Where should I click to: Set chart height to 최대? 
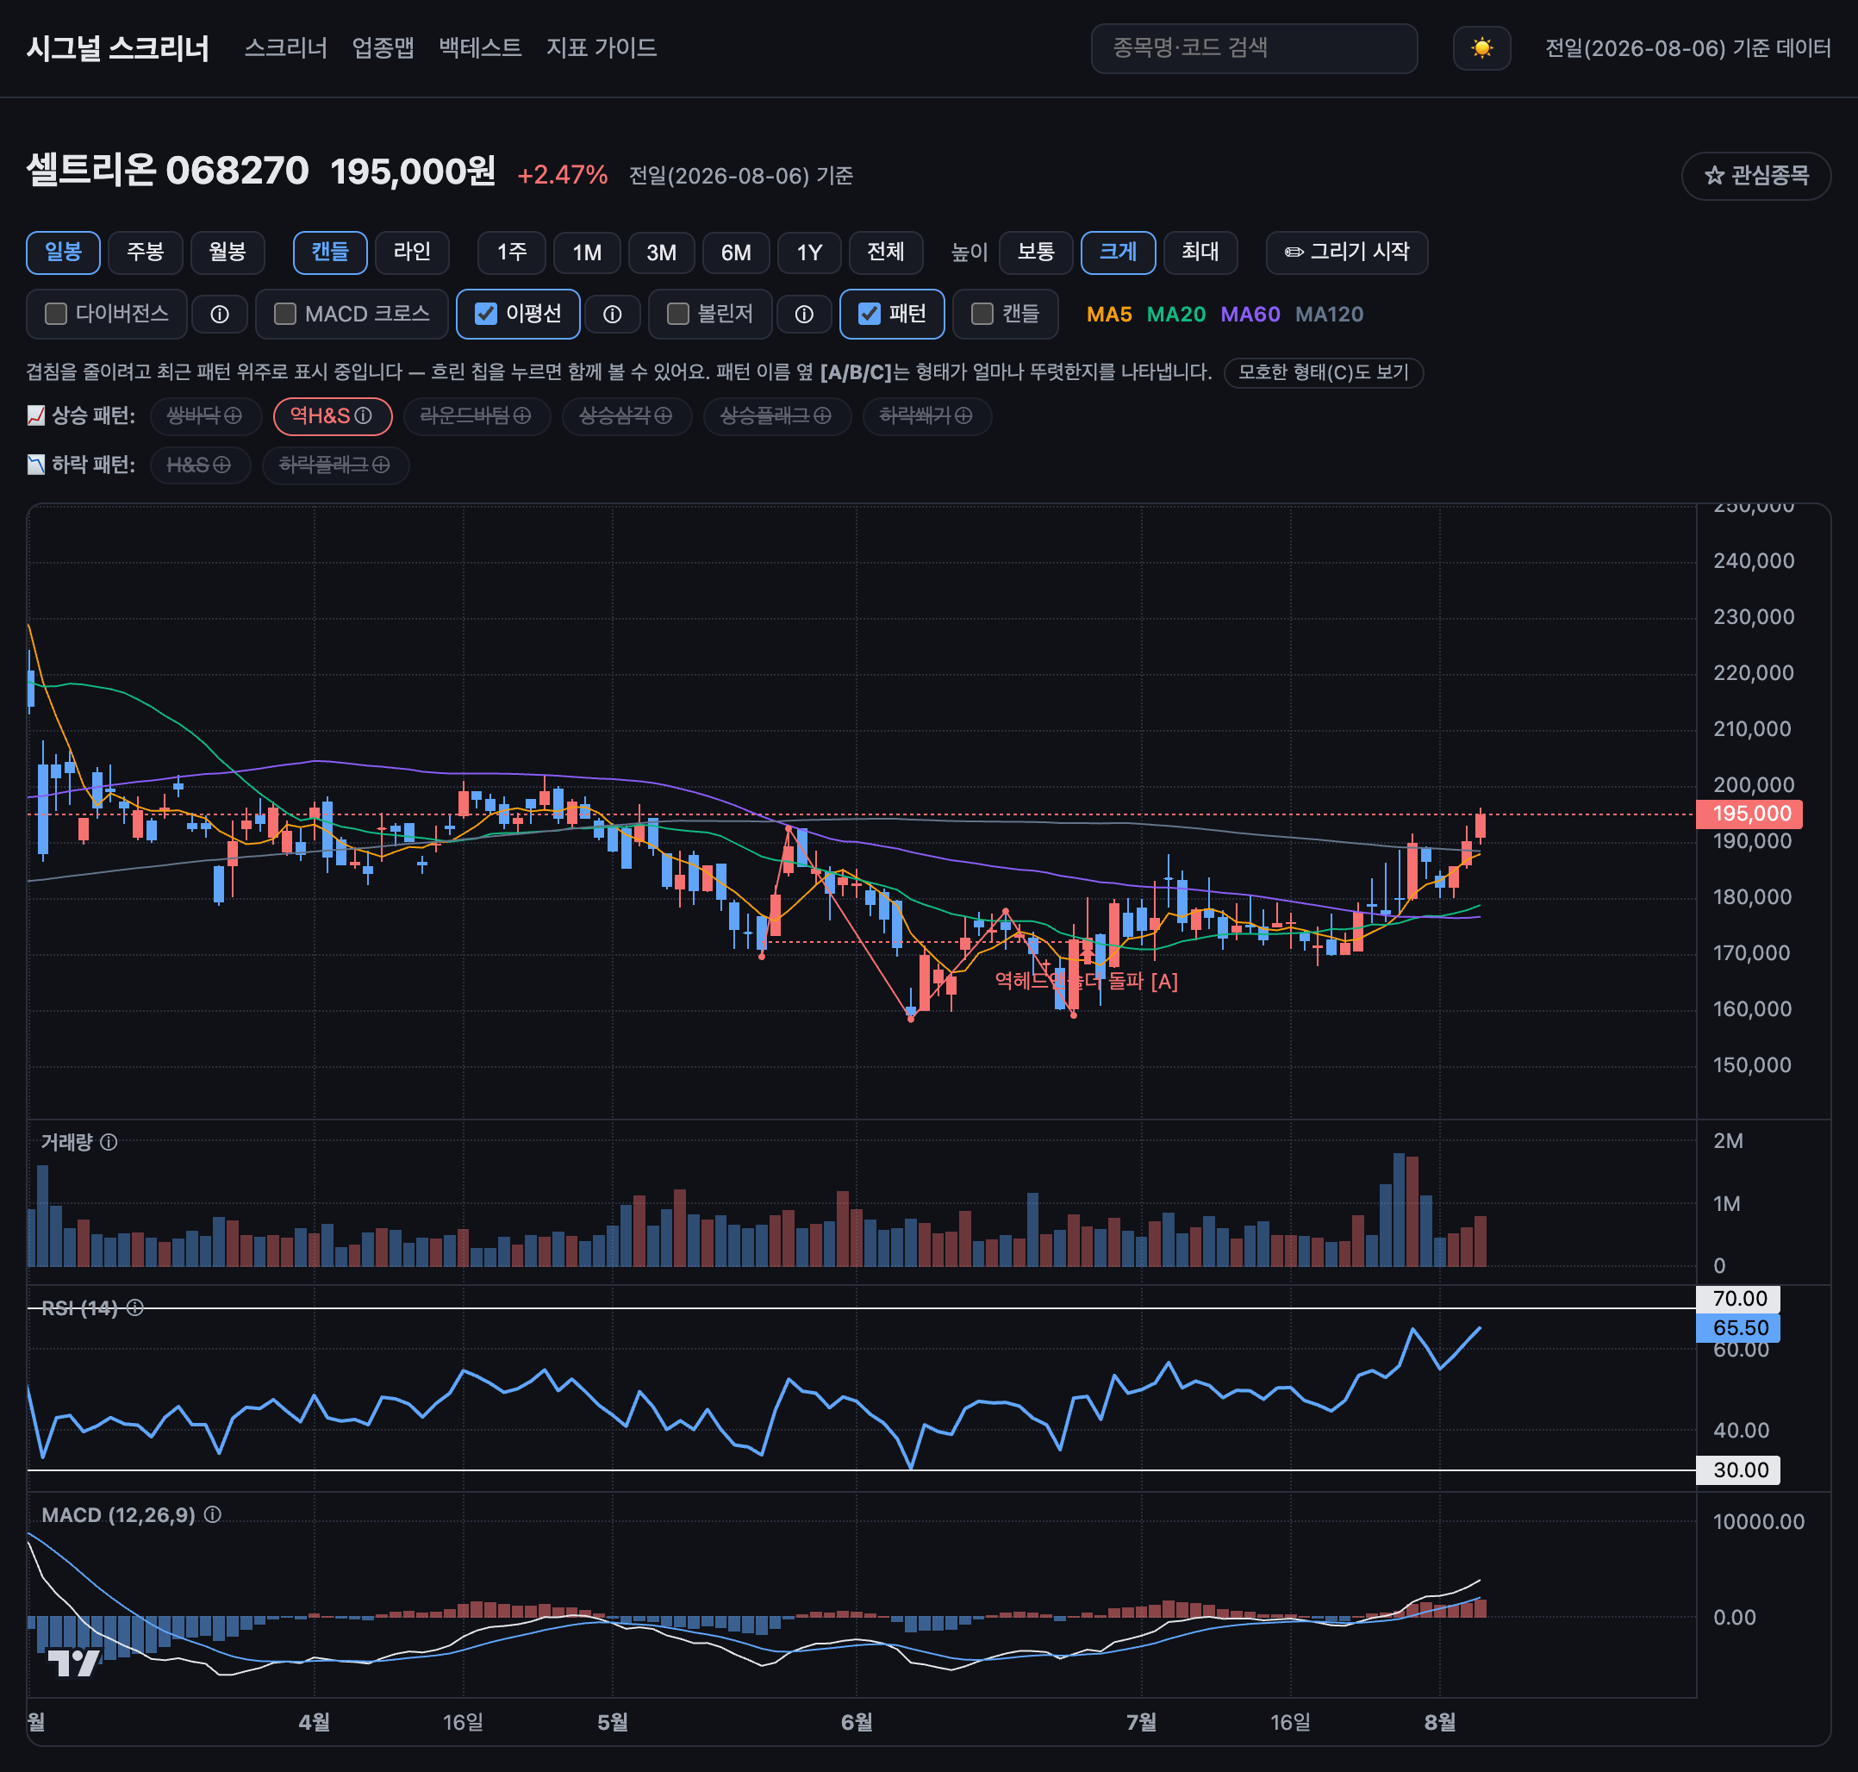point(1200,253)
